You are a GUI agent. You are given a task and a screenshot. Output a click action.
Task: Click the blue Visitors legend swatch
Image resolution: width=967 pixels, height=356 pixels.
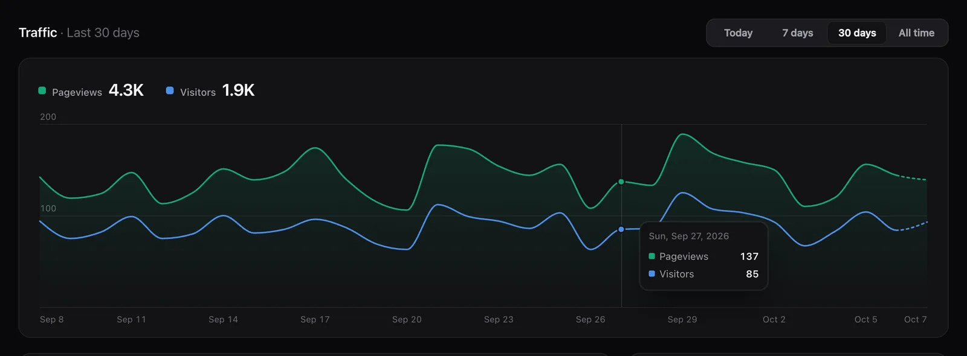[x=170, y=91]
